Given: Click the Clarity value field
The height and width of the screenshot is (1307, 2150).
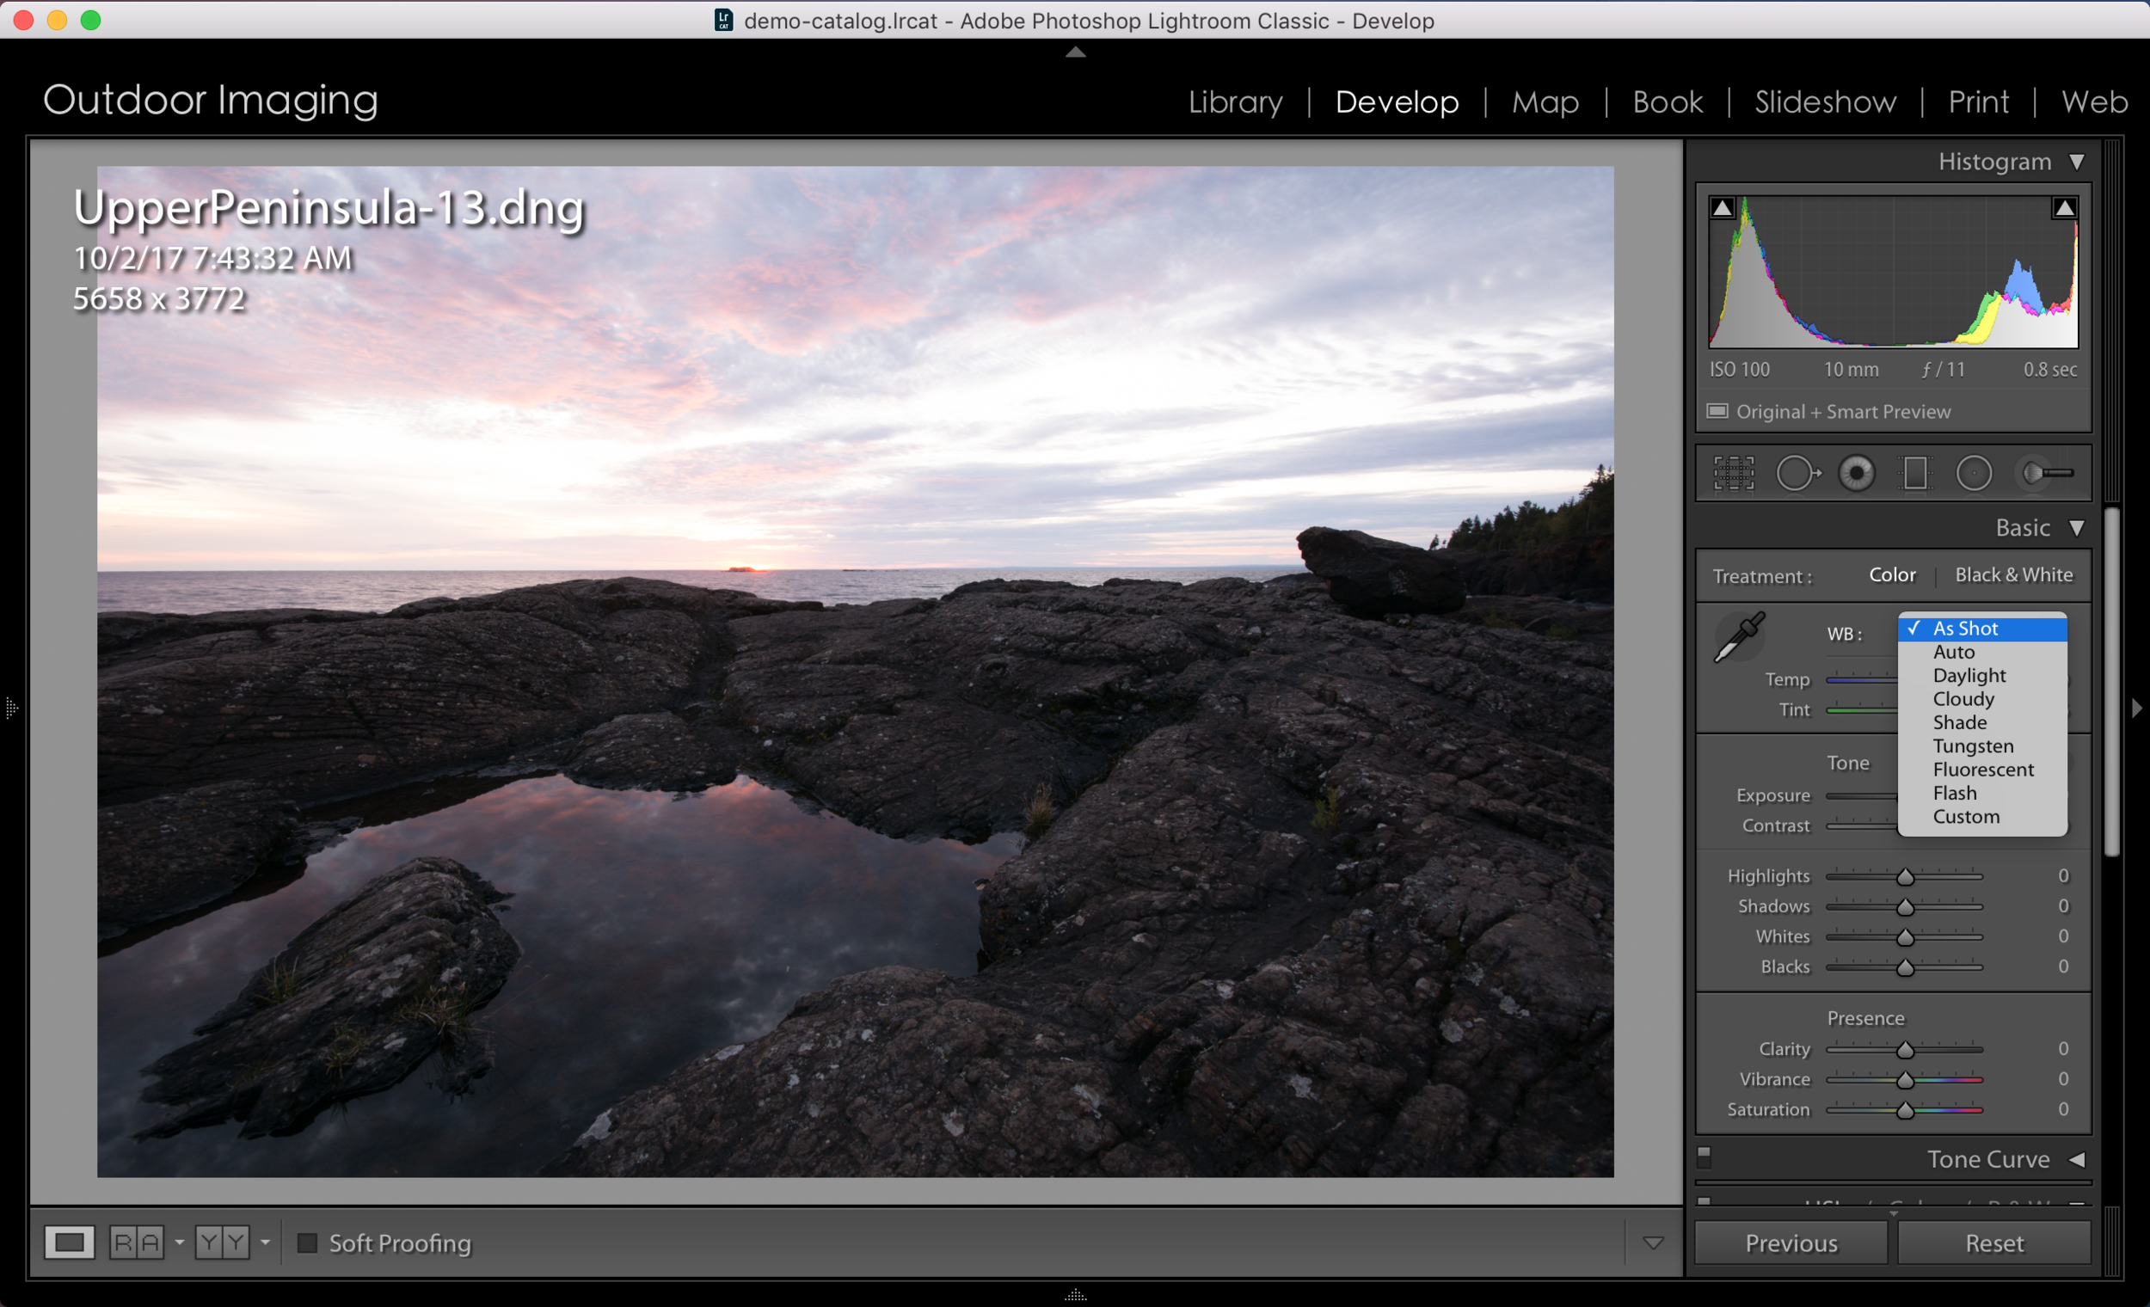Looking at the screenshot, I should click(x=2063, y=1049).
